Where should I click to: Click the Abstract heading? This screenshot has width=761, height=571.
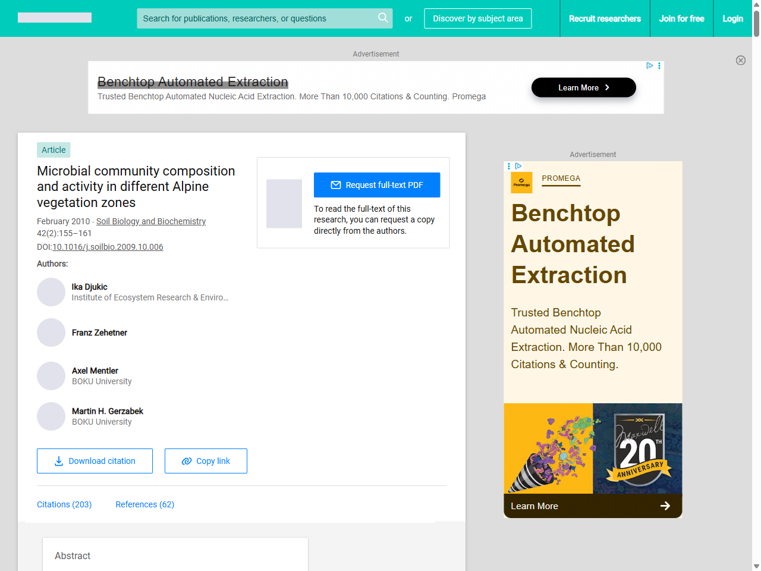click(73, 556)
